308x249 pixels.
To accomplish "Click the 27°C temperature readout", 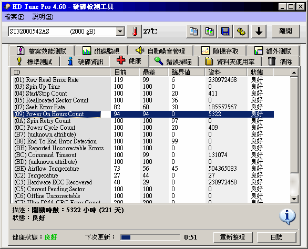I will pyautogui.click(x=150, y=32).
